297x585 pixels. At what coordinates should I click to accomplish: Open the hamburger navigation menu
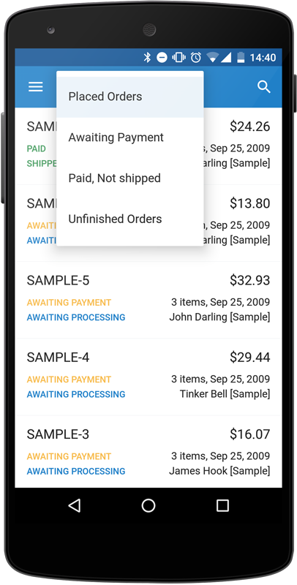tap(35, 87)
